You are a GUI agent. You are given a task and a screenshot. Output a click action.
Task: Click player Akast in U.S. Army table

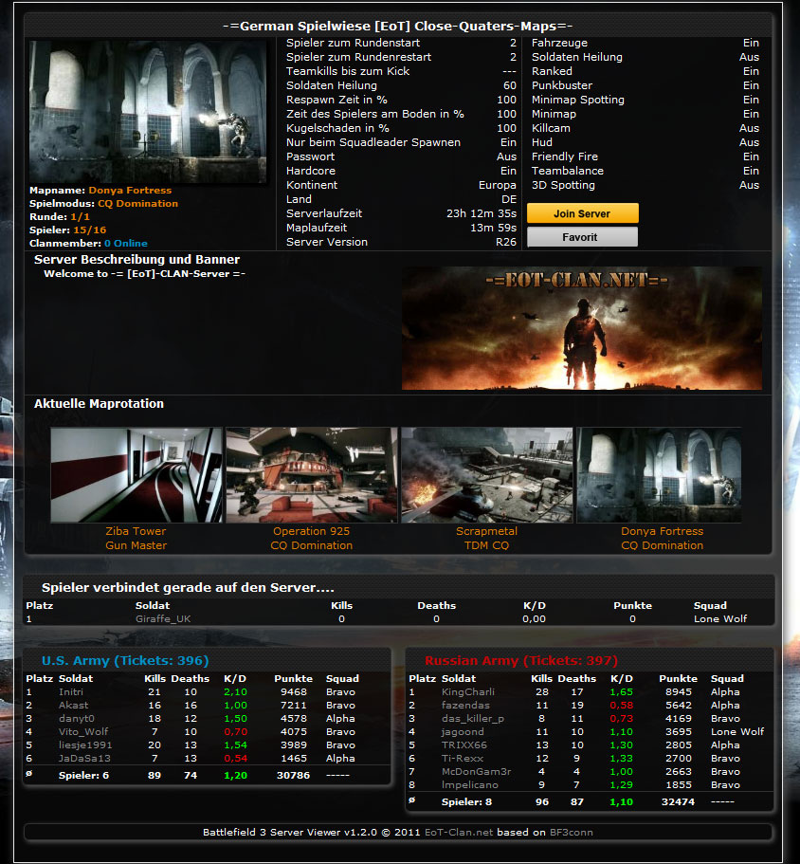click(x=73, y=705)
